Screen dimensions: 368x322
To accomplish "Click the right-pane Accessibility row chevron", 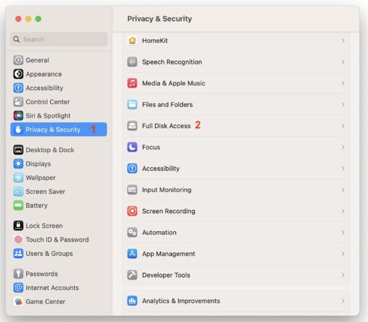I will (x=343, y=169).
